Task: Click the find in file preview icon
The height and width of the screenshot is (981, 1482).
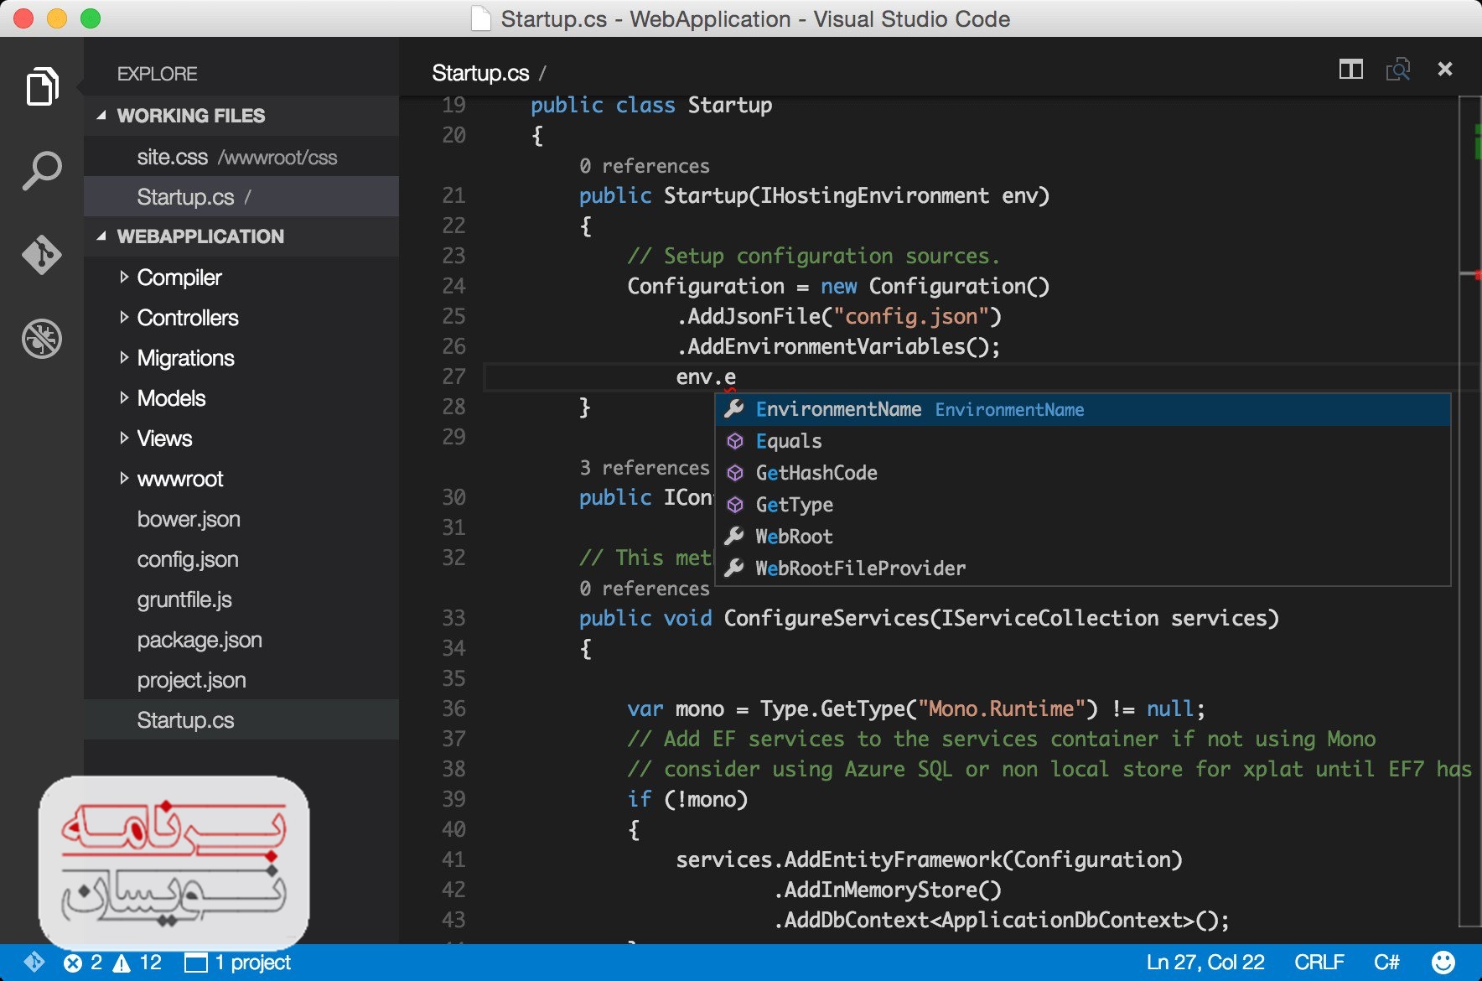Action: point(1397,70)
